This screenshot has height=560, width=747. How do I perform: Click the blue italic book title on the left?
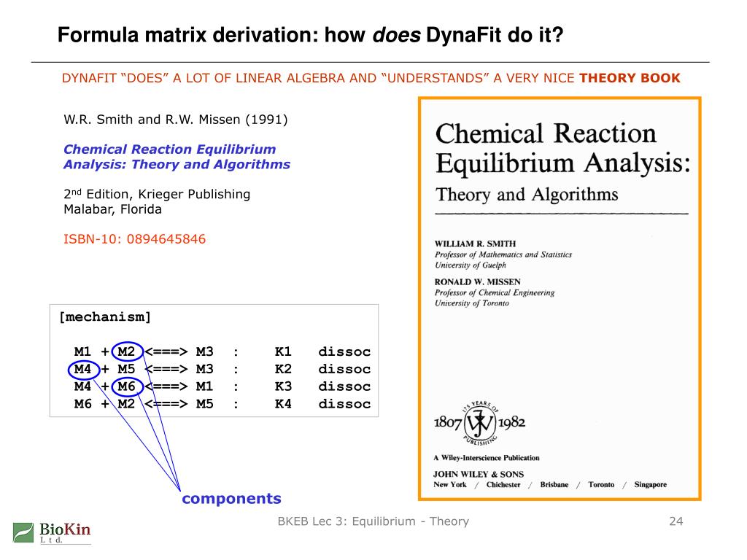pyautogui.click(x=177, y=157)
